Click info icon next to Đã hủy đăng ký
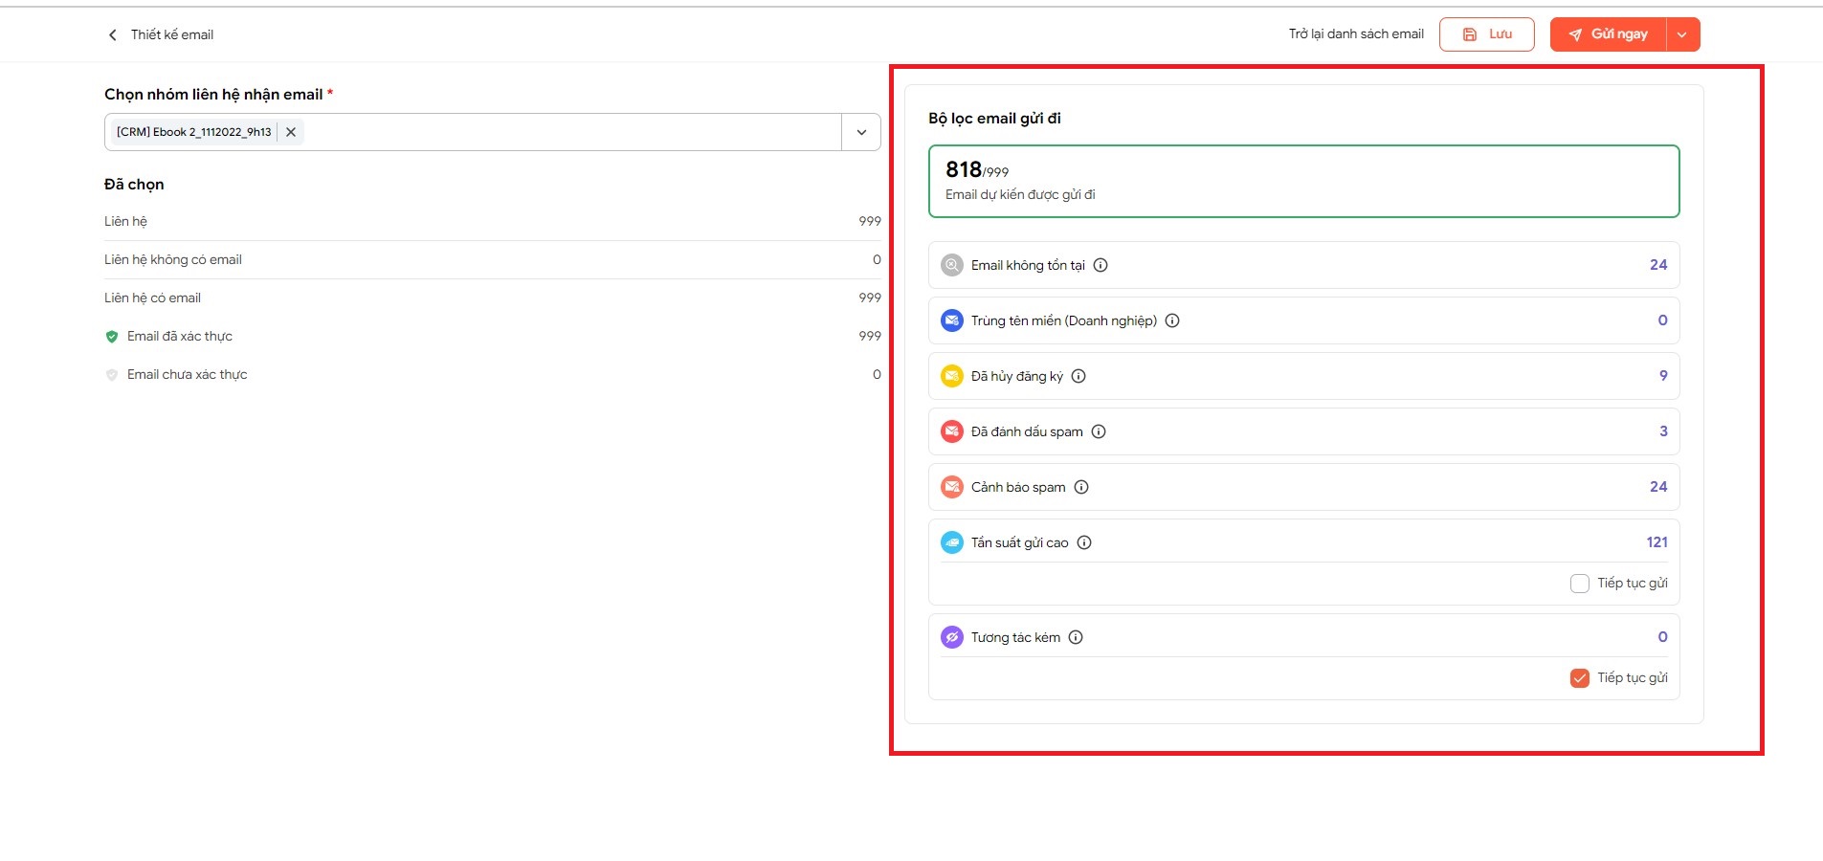Screen dimensions: 1823x861 pyautogui.click(x=1078, y=376)
